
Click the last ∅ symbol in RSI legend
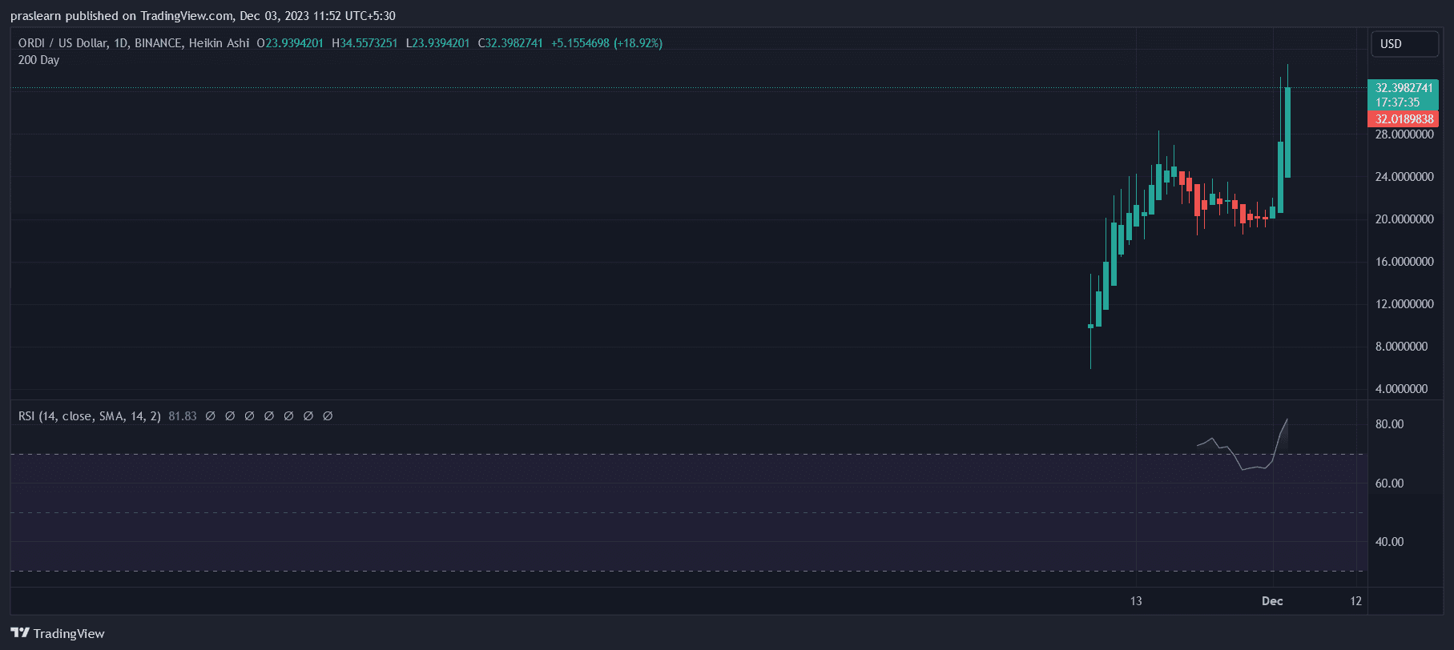328,416
